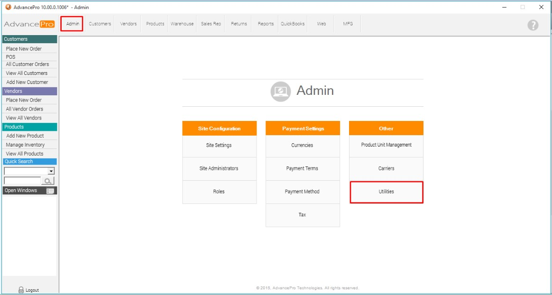Expand the Quick Search category dropdown
The image size is (552, 295).
(51, 171)
